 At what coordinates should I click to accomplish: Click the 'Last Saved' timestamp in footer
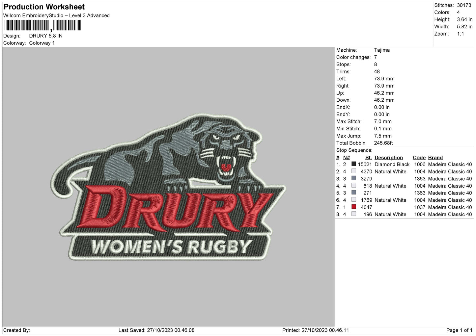click(x=156, y=330)
